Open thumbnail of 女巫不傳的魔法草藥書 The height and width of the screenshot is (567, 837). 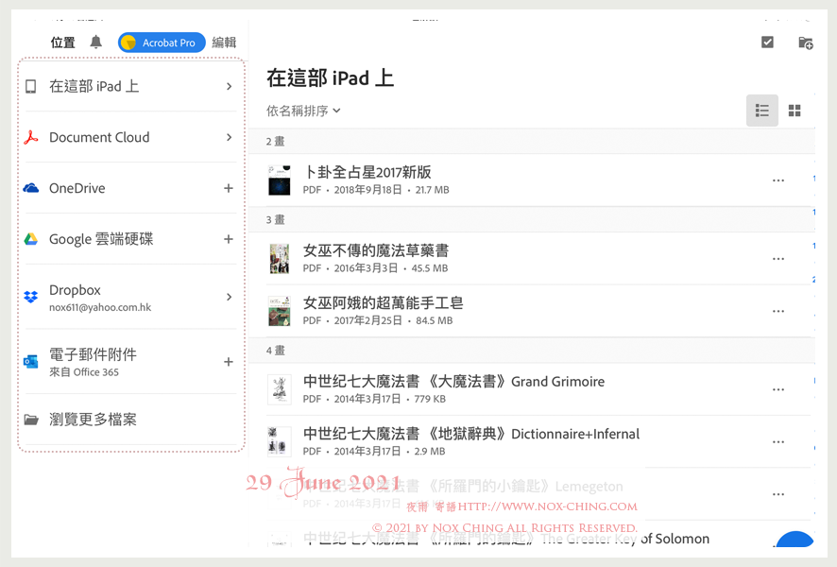point(280,258)
